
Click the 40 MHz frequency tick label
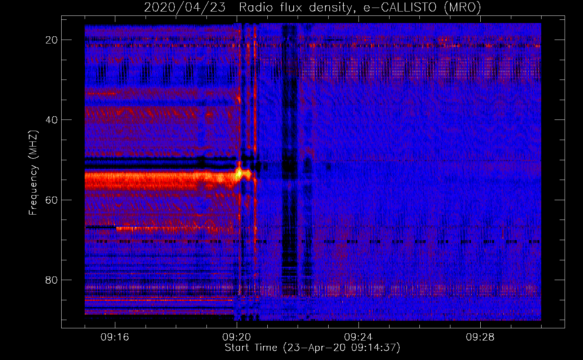[52, 120]
